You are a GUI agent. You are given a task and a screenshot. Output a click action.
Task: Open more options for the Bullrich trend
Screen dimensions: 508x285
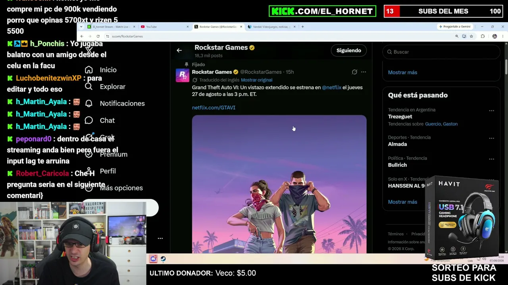491,159
